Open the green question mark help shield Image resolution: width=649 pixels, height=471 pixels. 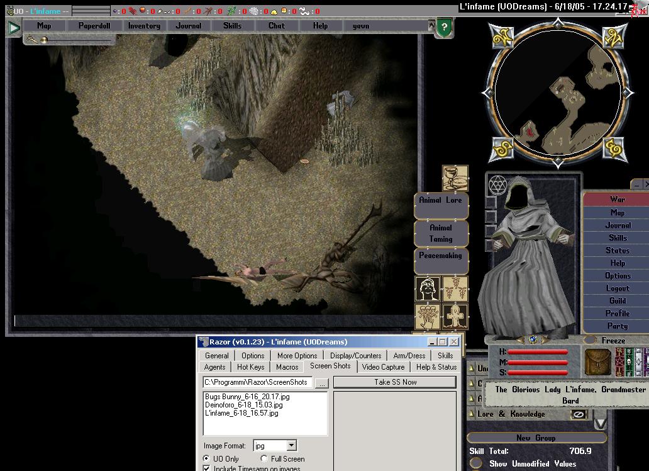click(x=444, y=27)
